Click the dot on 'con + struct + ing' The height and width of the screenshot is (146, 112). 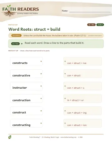click(65, 111)
